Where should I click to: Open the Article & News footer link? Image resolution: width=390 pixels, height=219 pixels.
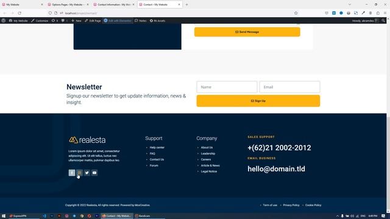pos(210,165)
